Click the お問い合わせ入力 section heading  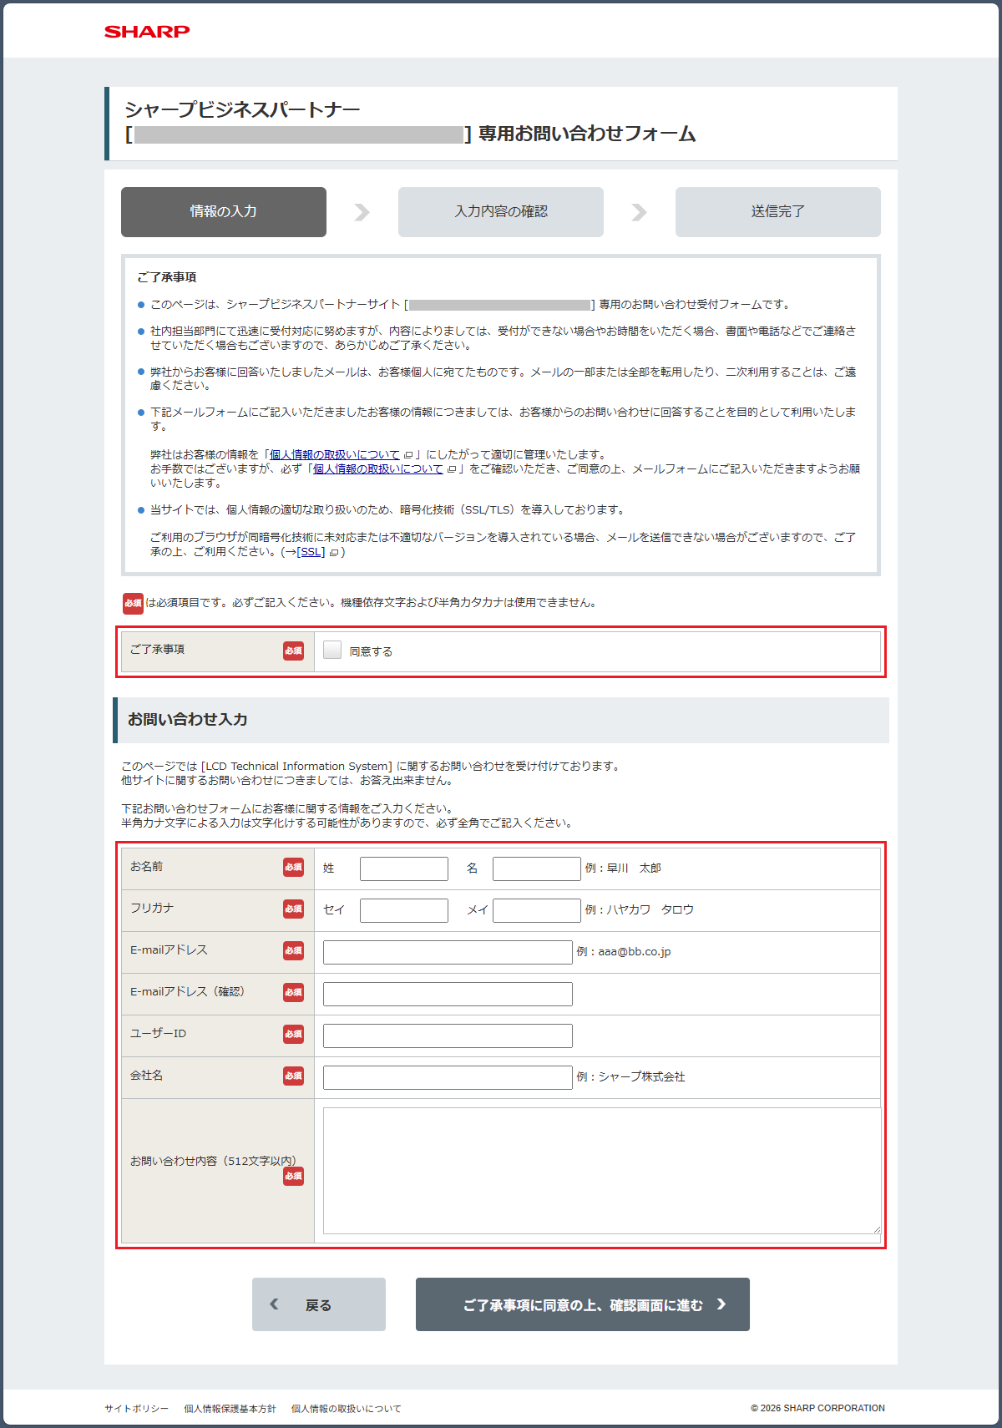pyautogui.click(x=187, y=719)
